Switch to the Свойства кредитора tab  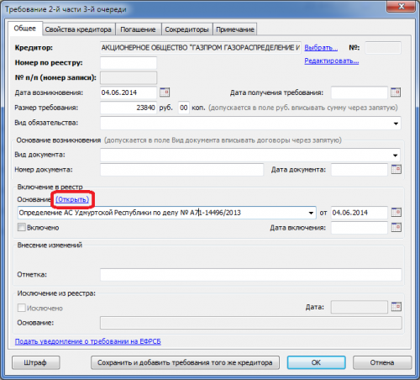coord(78,29)
